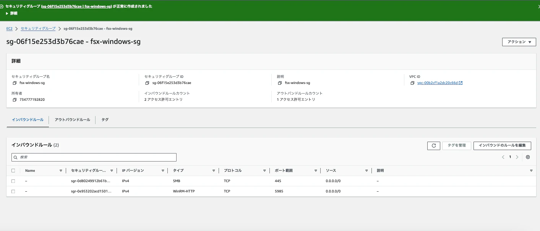Switch to the アウトバウンドルール tab

click(x=72, y=120)
